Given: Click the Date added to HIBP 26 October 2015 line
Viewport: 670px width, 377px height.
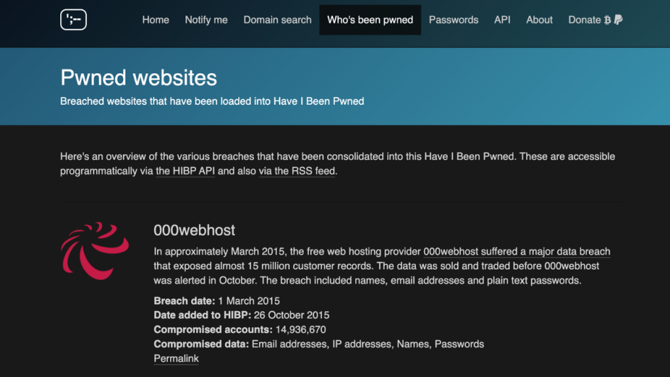Looking at the screenshot, I should (x=241, y=315).
